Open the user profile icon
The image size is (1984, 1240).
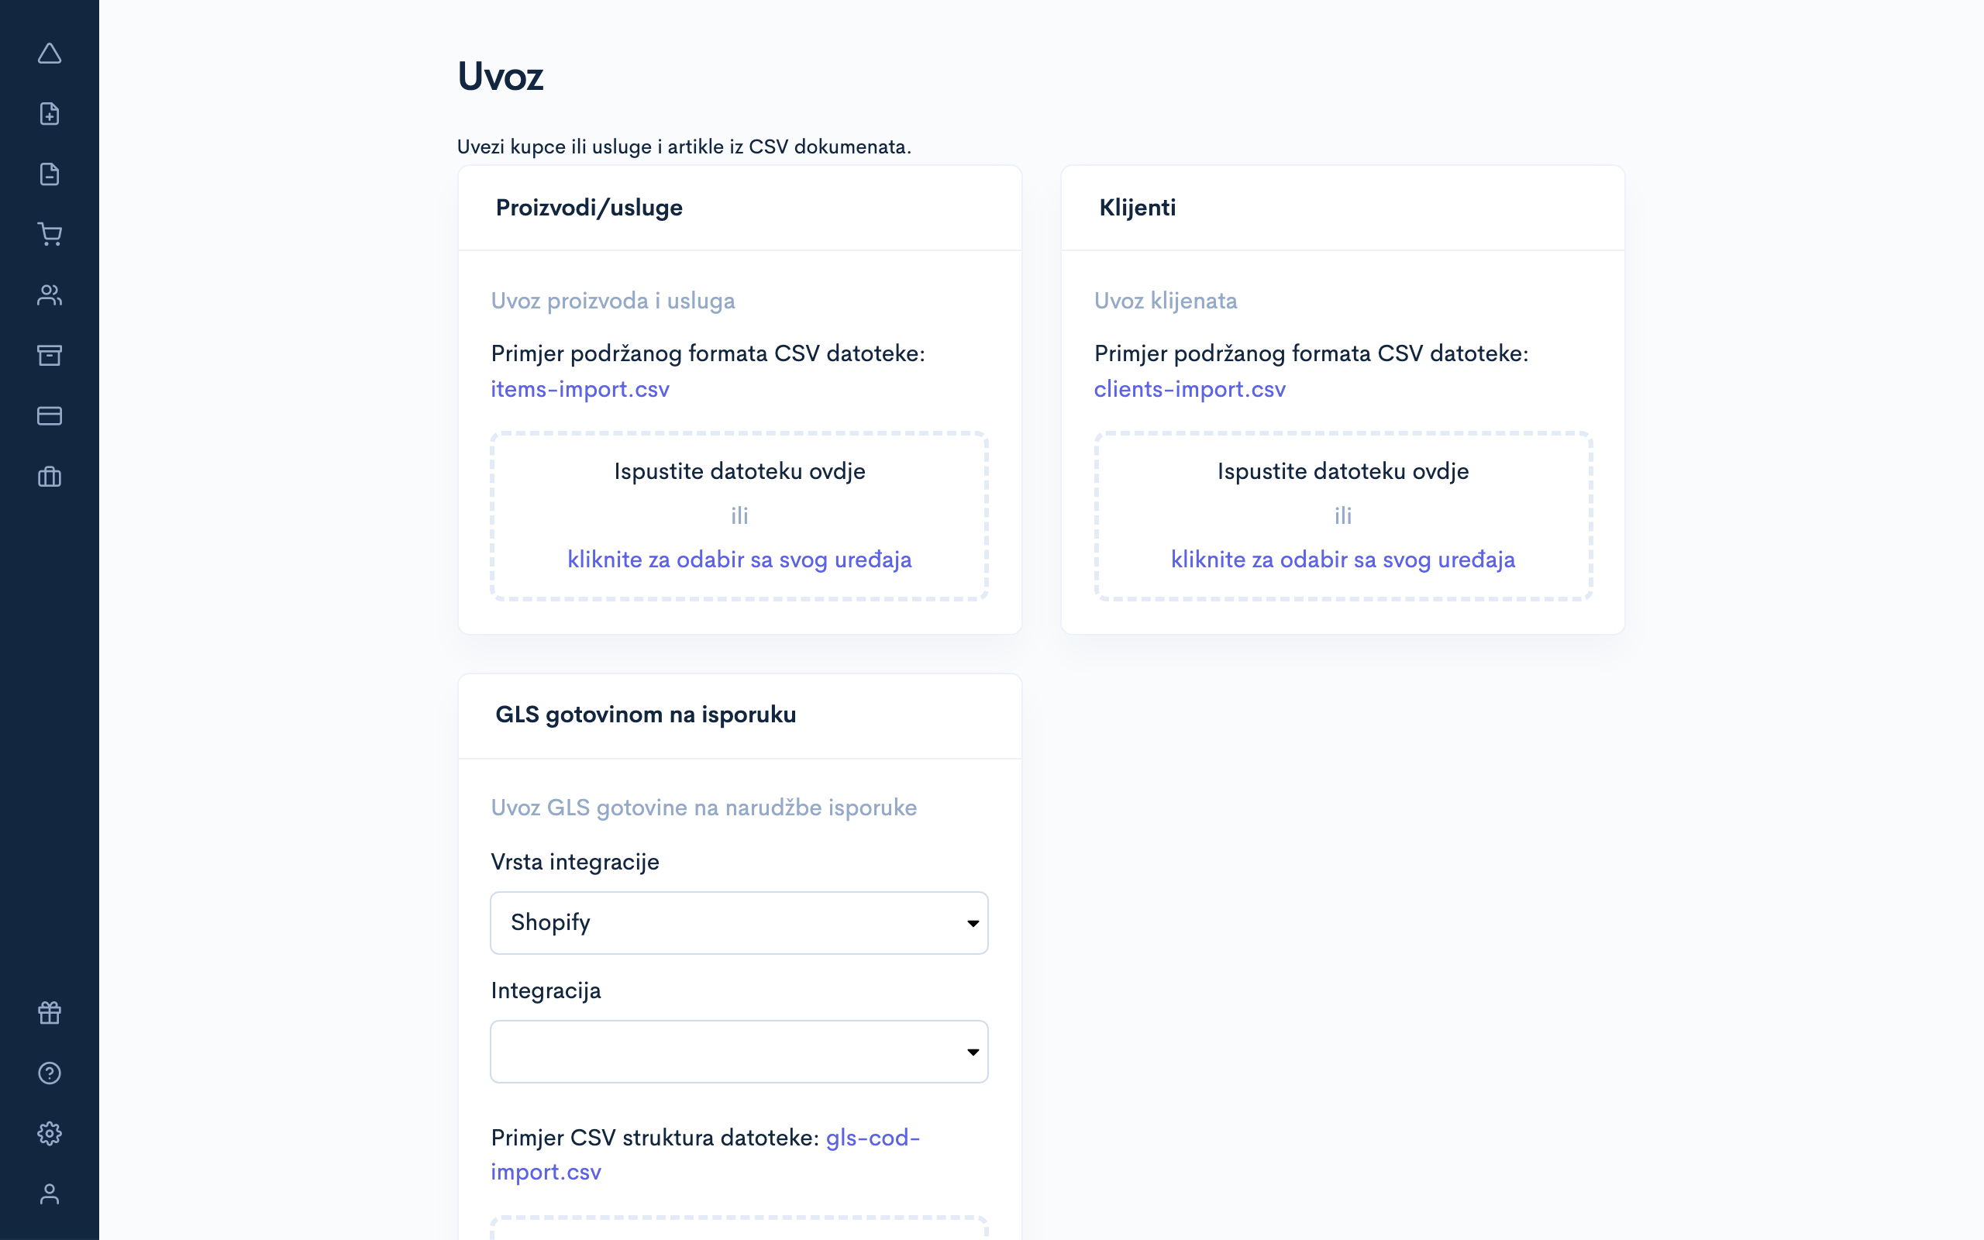point(49,1194)
